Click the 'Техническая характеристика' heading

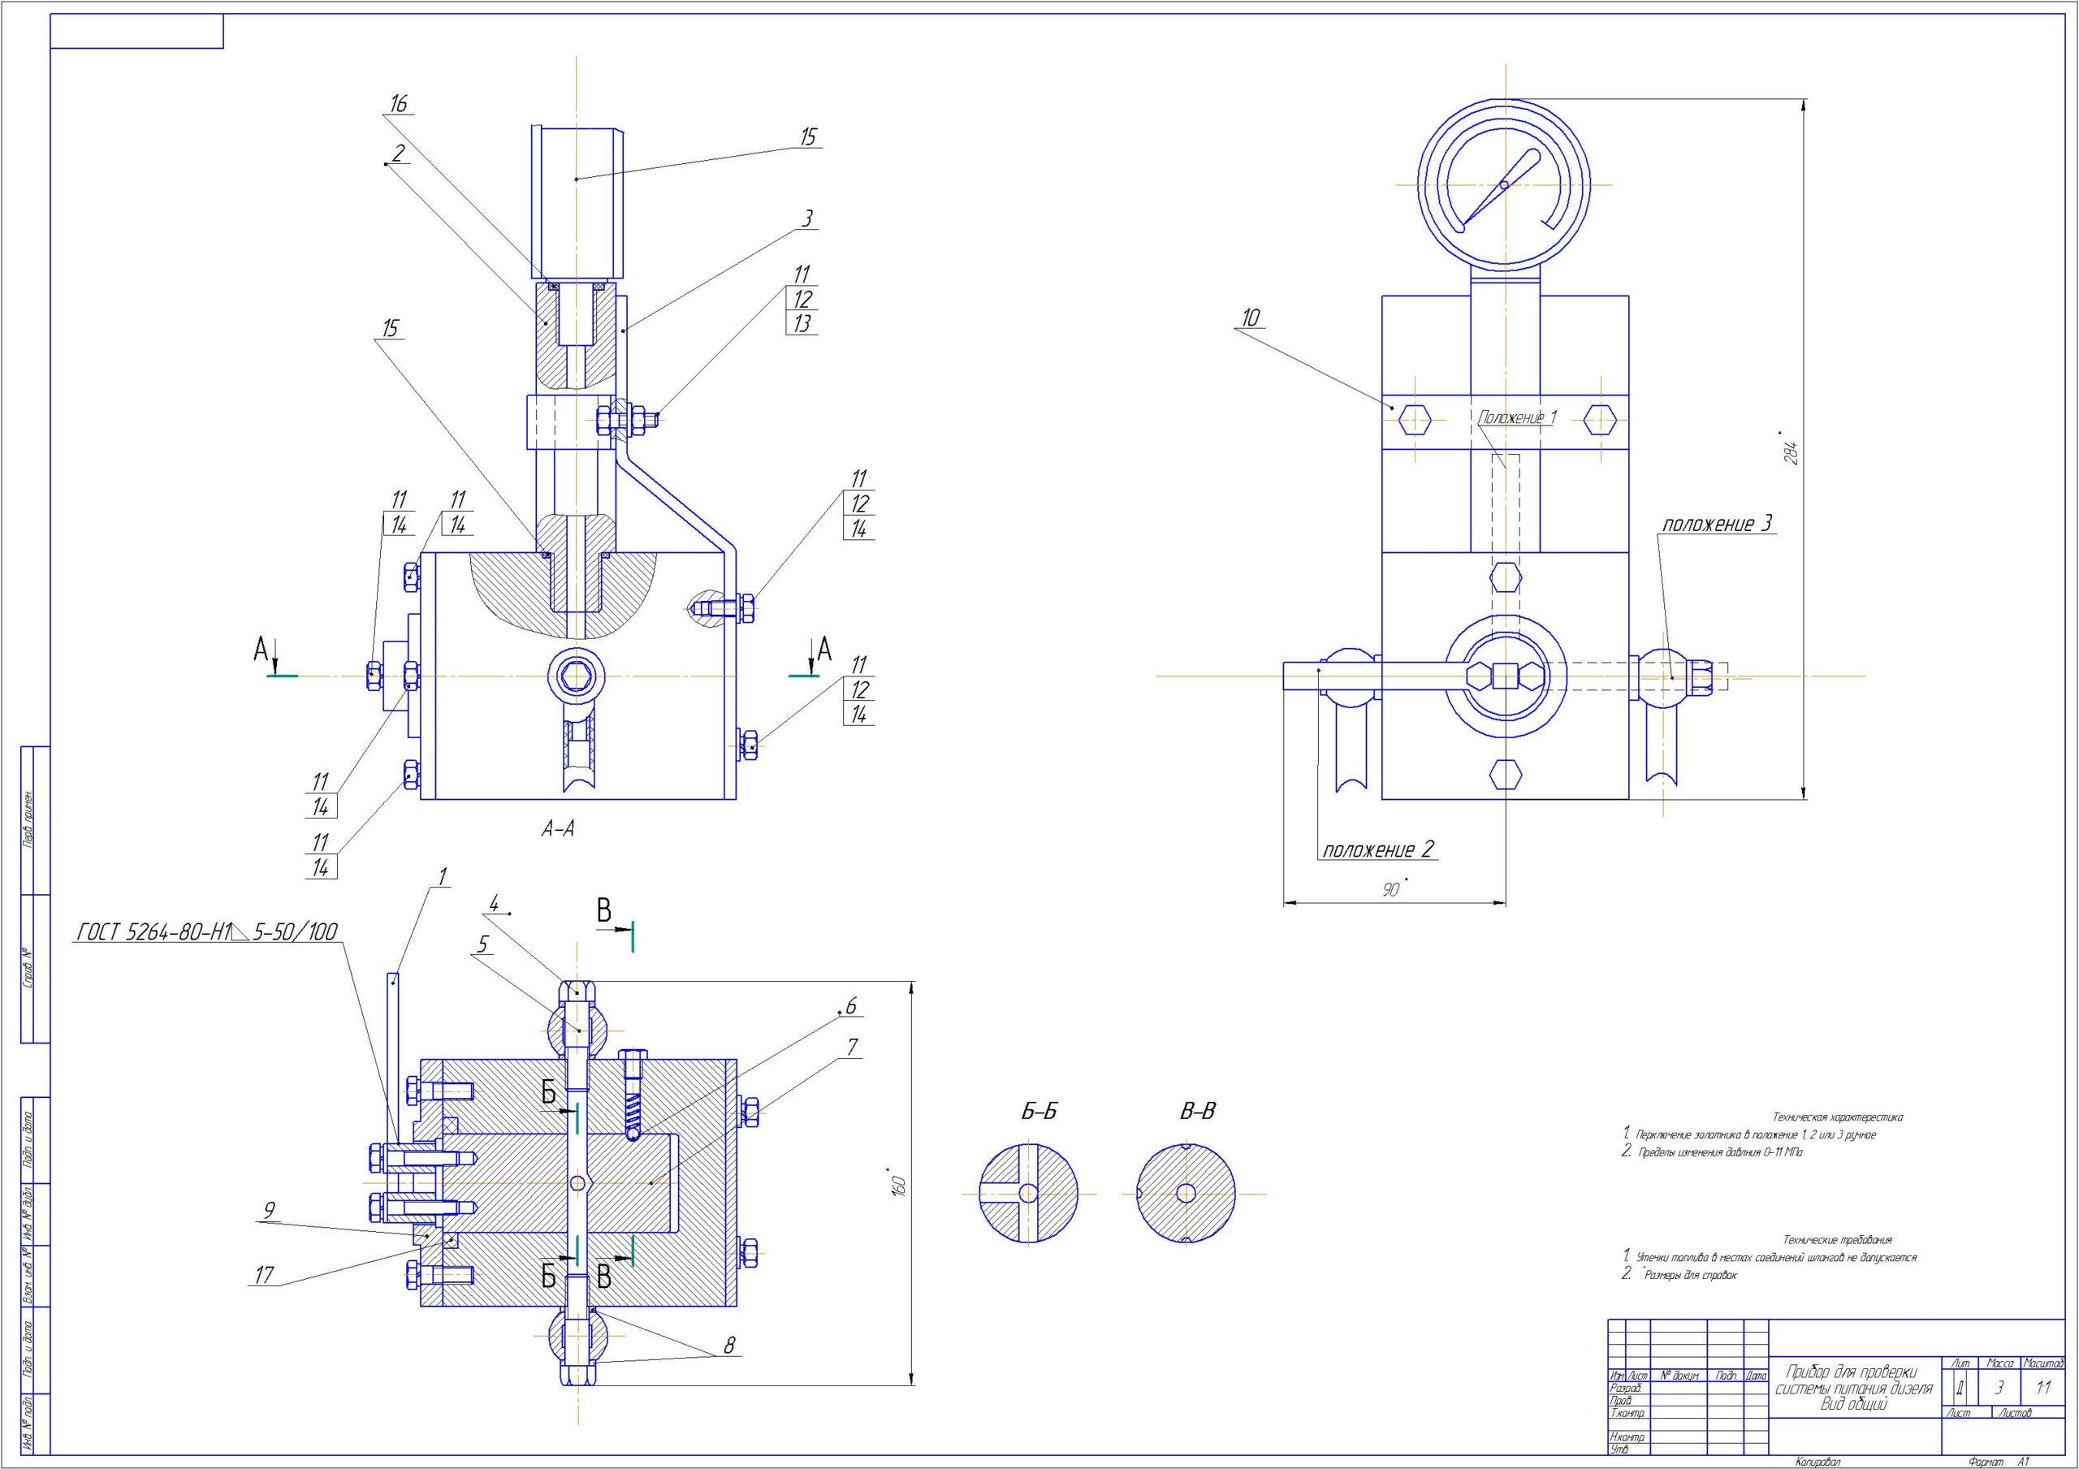1837,1117
